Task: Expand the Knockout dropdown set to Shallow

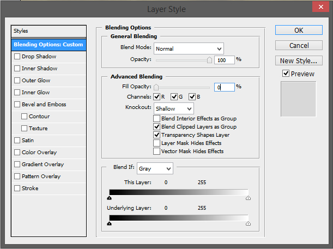Action: pos(173,108)
